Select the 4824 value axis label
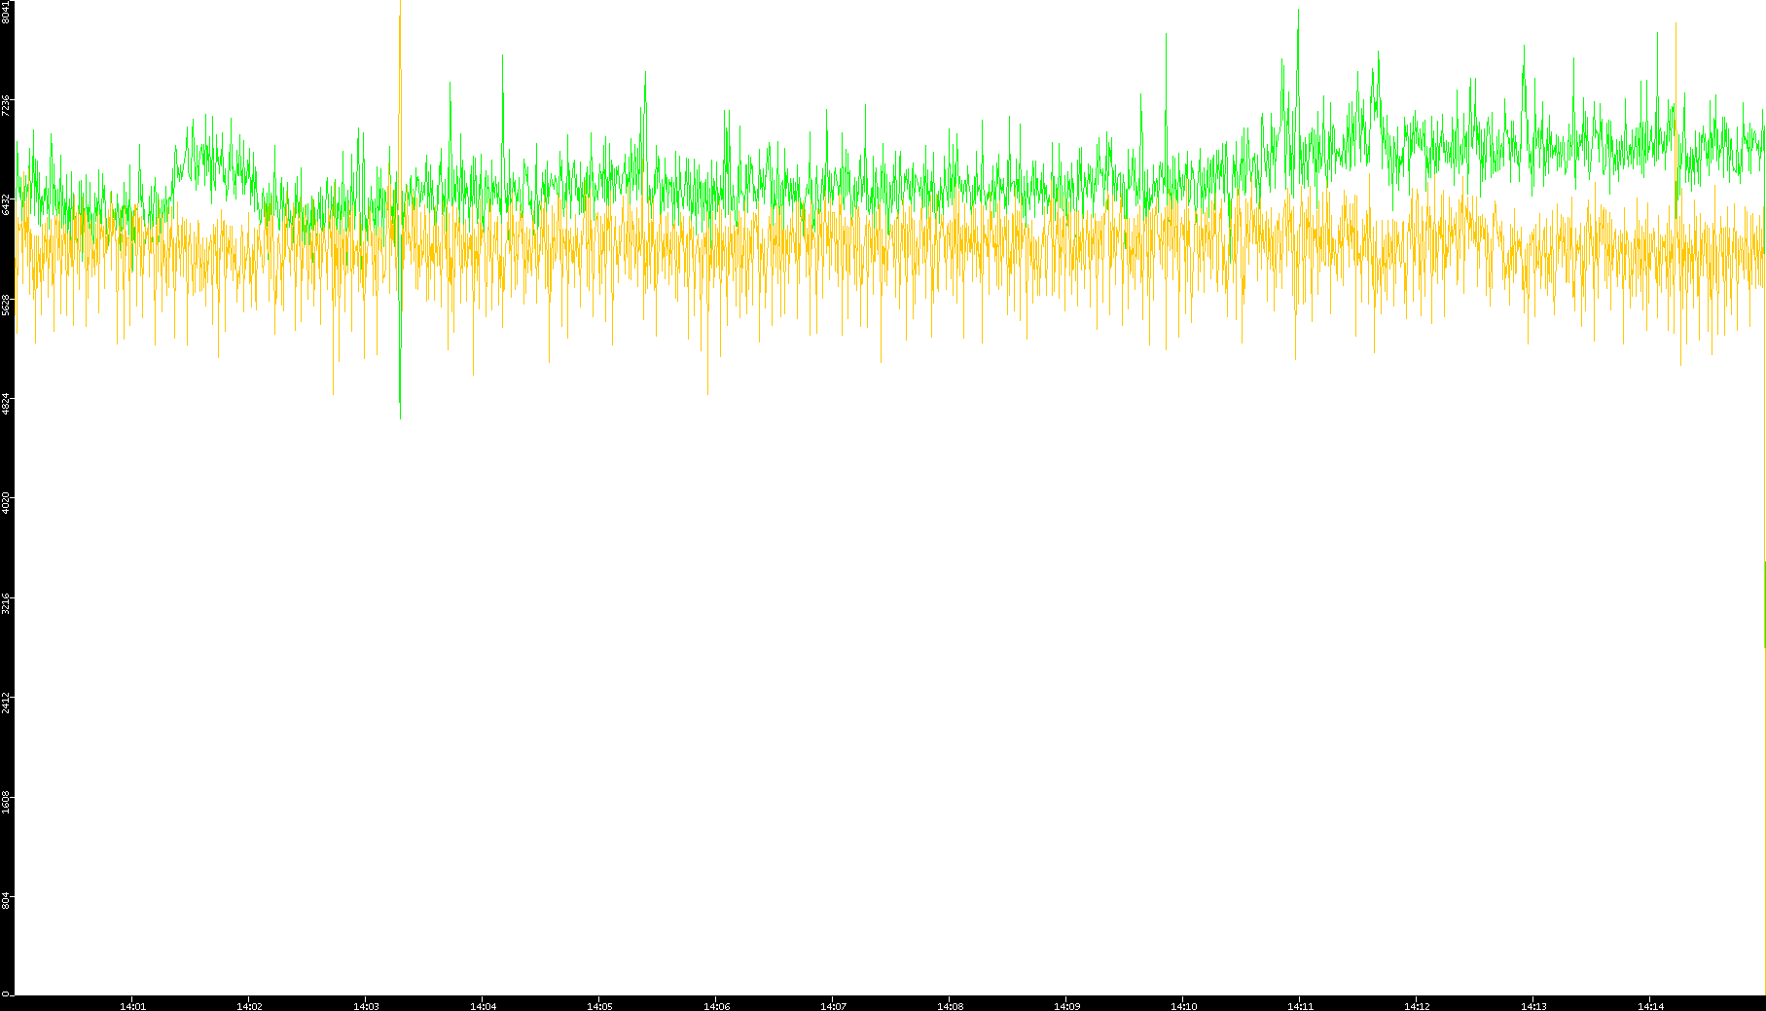The height and width of the screenshot is (1011, 1766). click(x=6, y=404)
